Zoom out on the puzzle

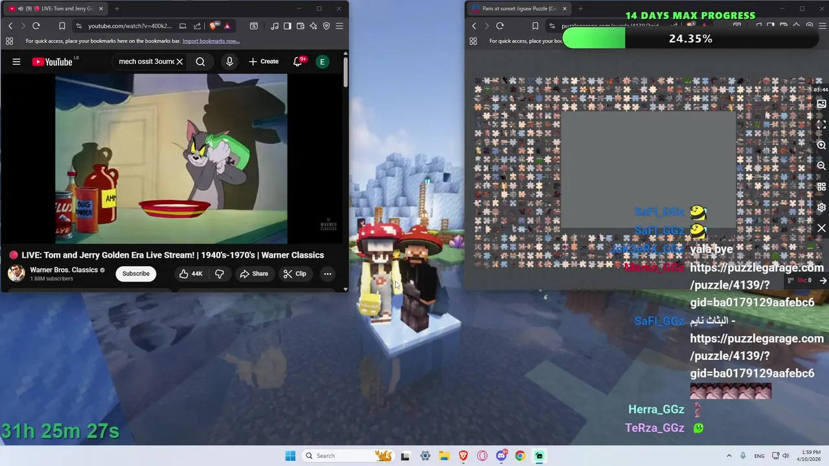(821, 166)
